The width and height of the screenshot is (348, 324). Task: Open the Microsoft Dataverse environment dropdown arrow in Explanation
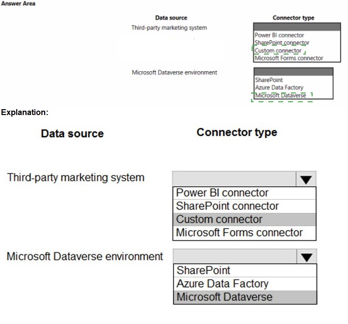tap(307, 257)
